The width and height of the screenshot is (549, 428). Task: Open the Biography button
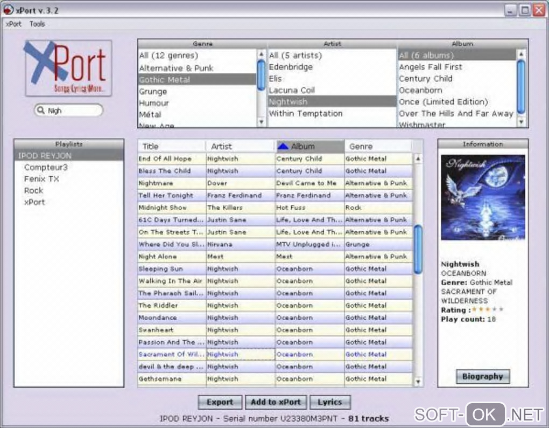click(482, 376)
